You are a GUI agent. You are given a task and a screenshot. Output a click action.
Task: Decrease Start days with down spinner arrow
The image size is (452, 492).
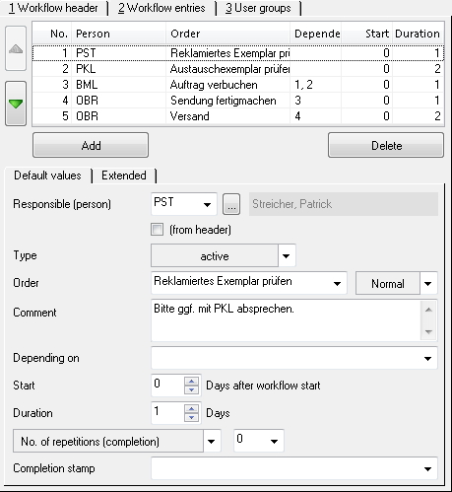191,390
